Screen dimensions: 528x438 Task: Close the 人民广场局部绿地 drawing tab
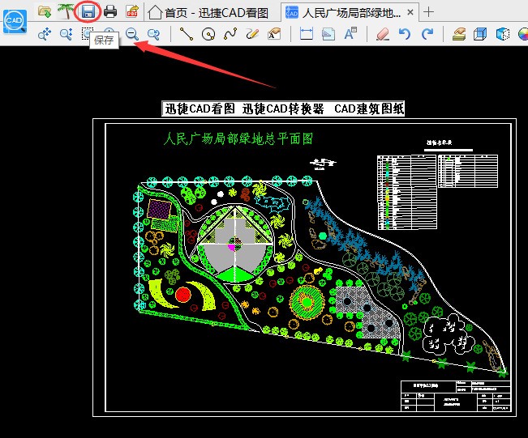point(412,12)
